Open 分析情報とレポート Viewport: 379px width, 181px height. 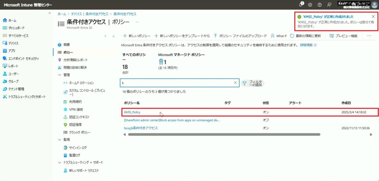(73, 60)
